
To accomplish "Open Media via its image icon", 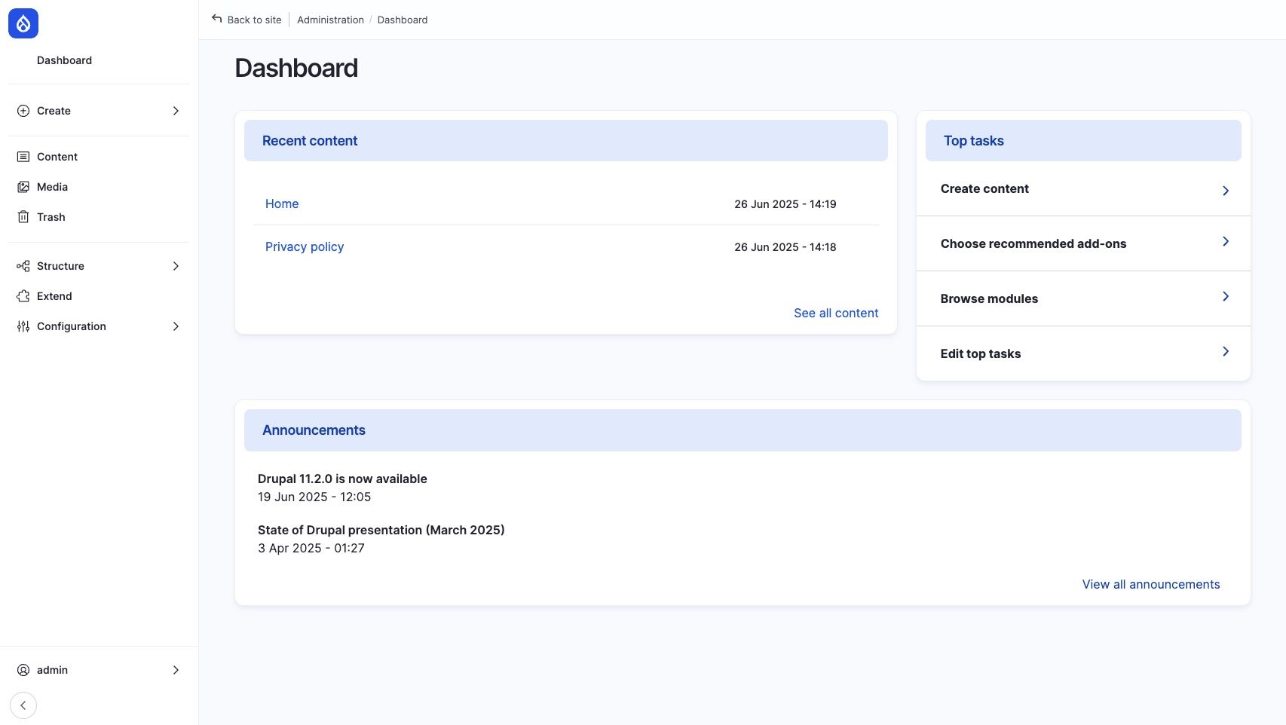I will coord(23,187).
